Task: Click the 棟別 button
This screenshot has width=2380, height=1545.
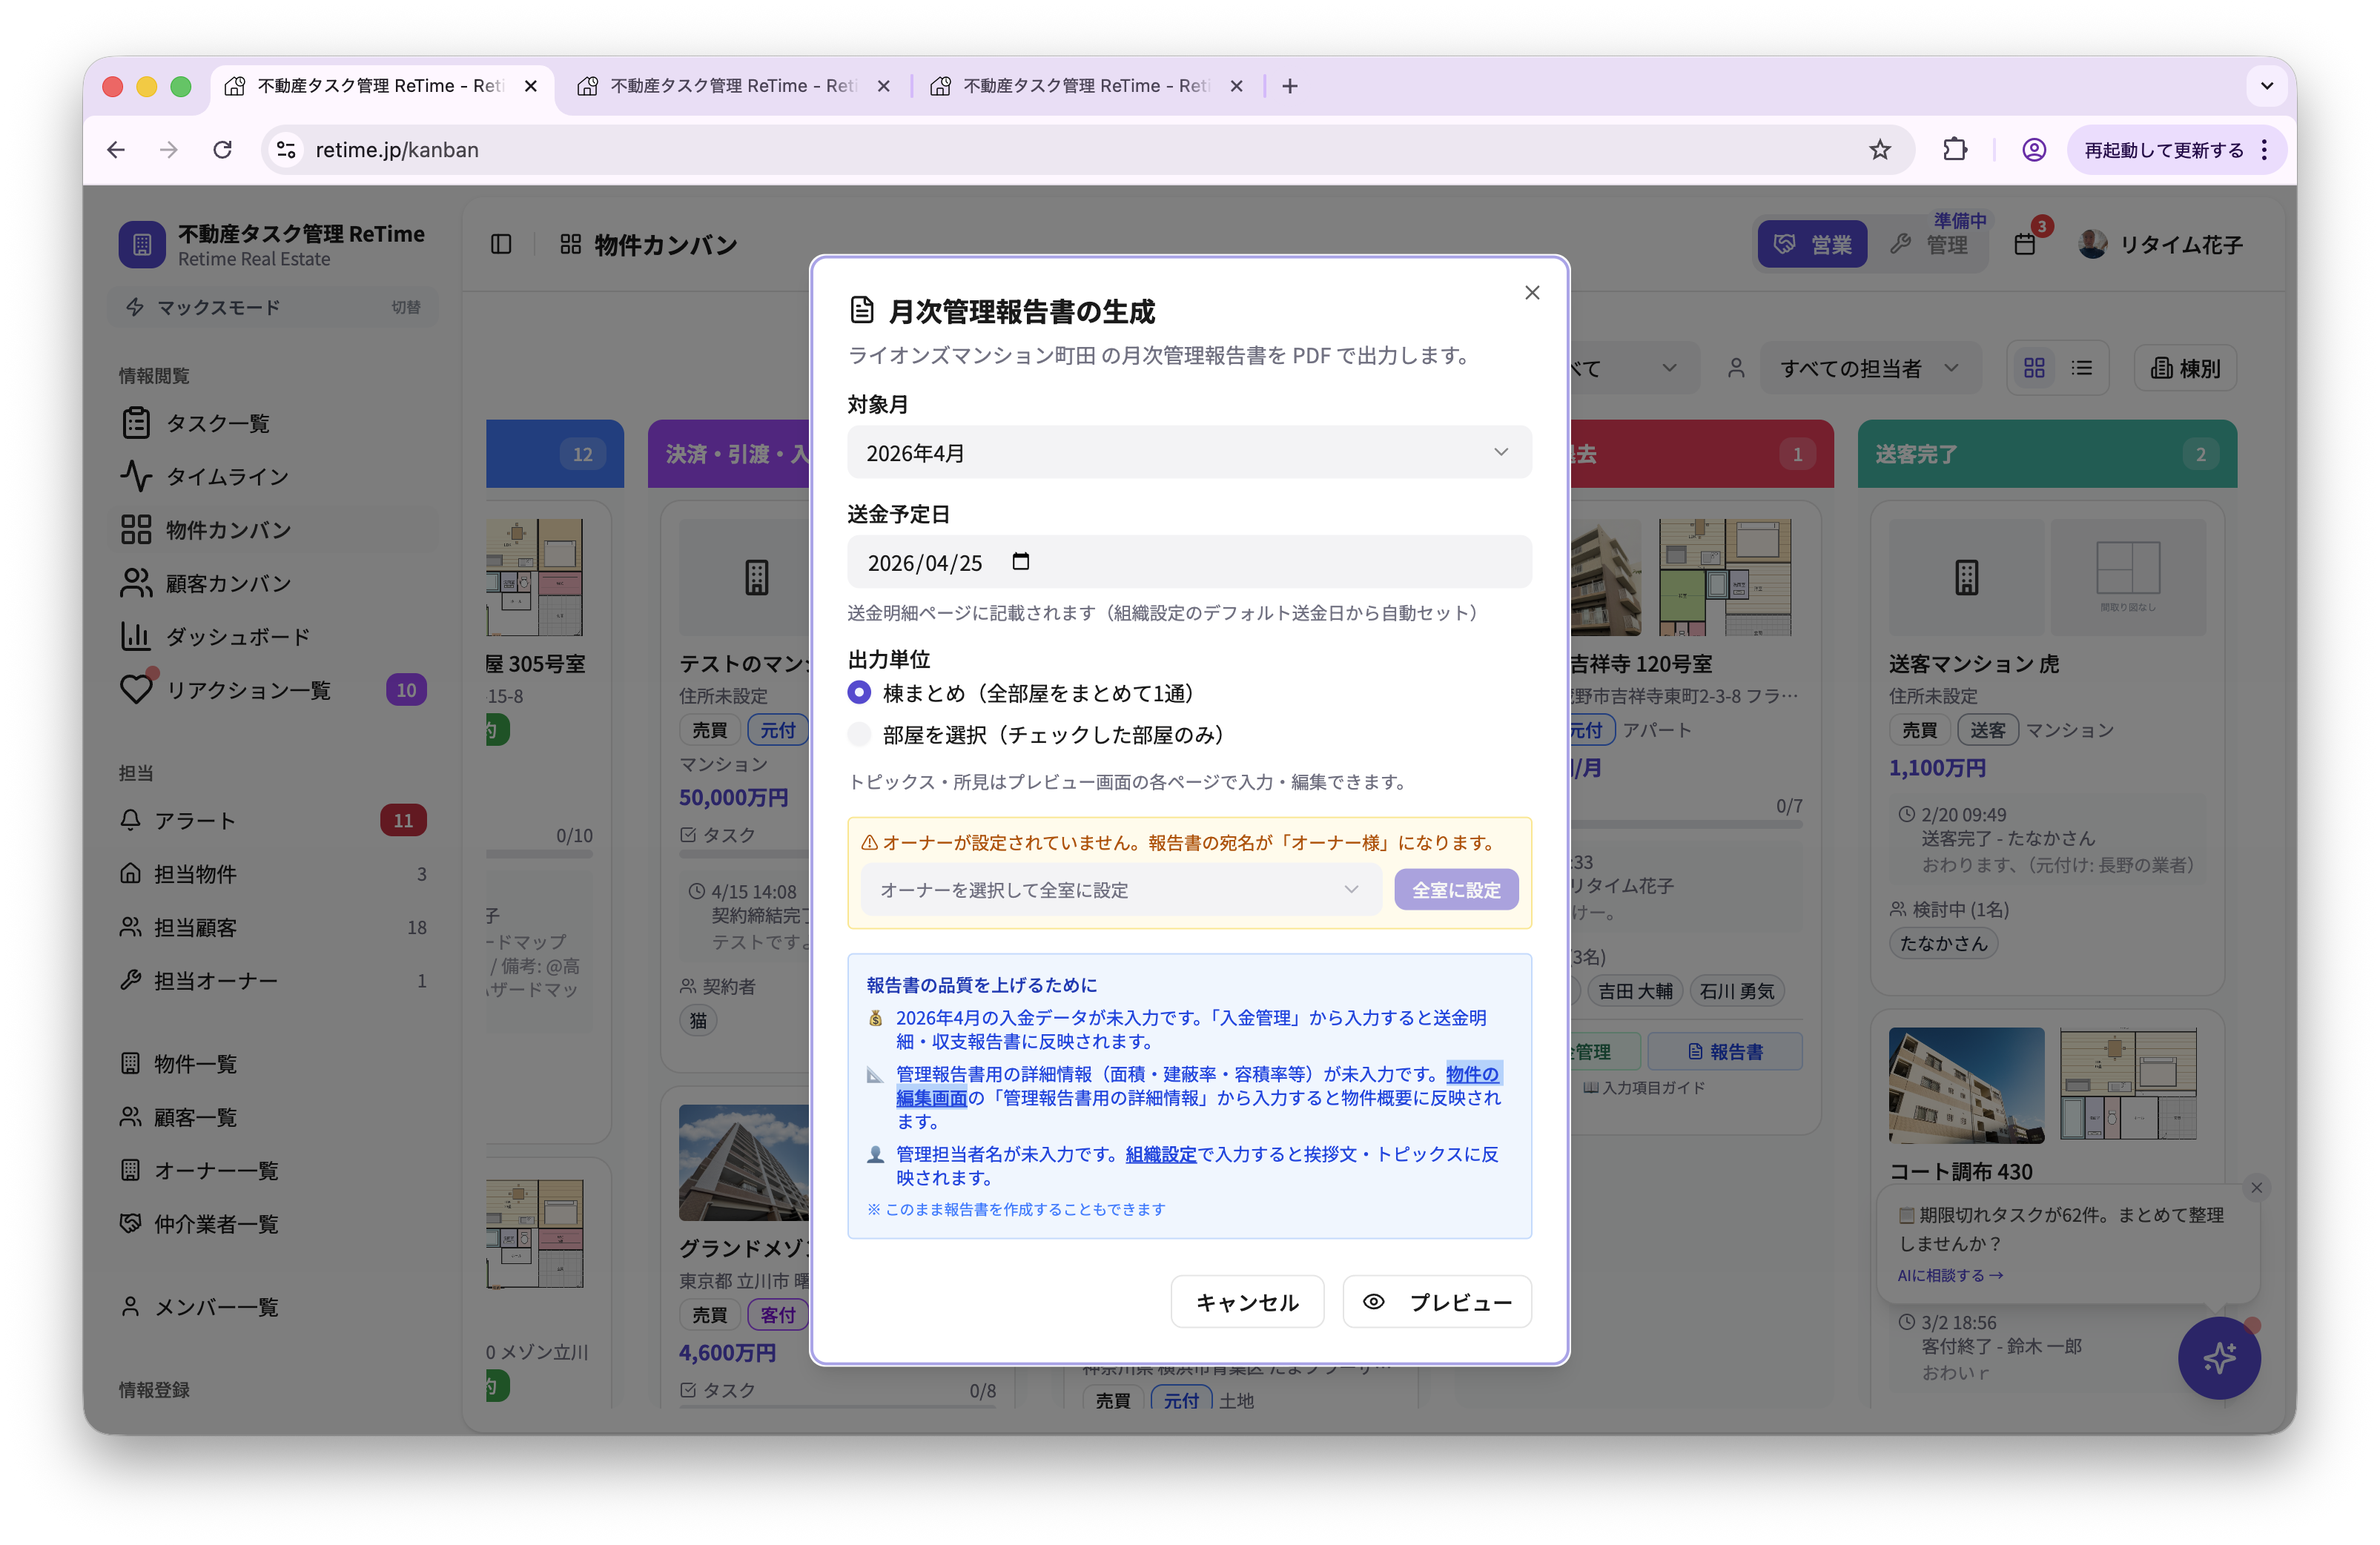Action: tap(2184, 368)
